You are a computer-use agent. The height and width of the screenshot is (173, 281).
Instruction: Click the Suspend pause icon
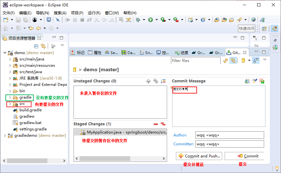(75, 20)
